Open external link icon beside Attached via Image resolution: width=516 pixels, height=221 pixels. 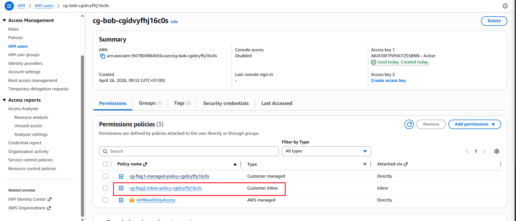(406, 164)
